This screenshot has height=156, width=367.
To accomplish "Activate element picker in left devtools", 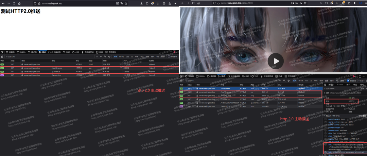I will [2, 52].
